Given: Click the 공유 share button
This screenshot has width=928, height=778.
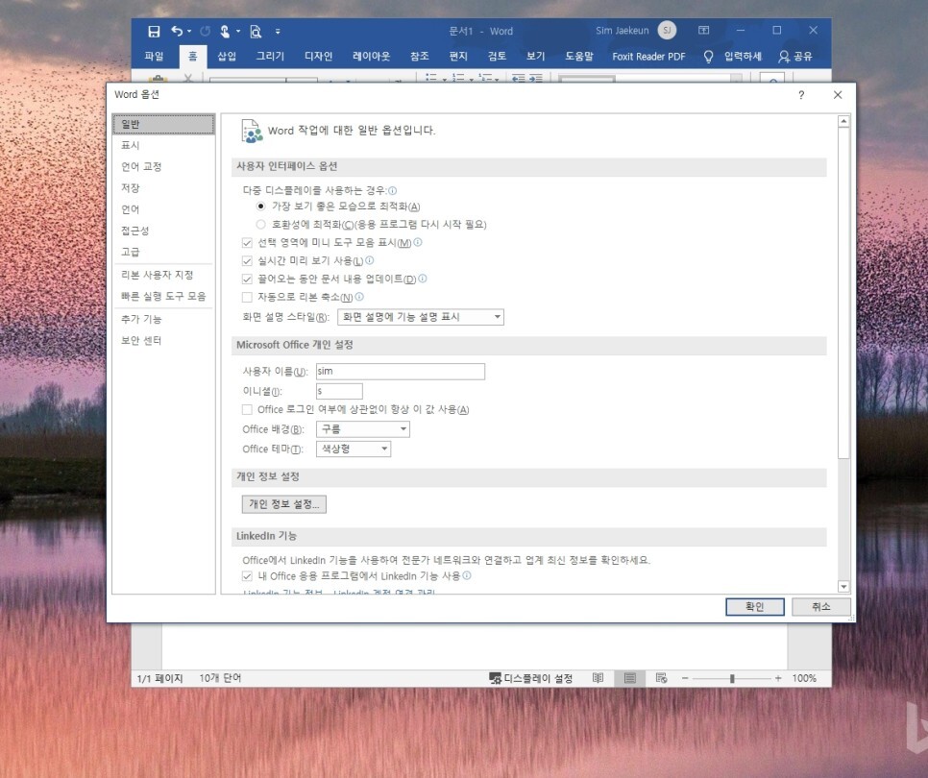Looking at the screenshot, I should 795,57.
